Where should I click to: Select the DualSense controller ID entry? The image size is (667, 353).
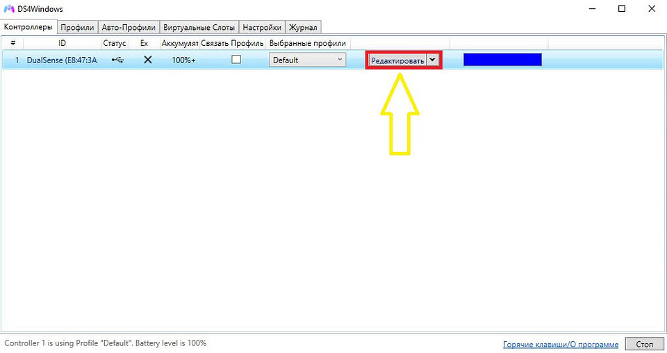(x=62, y=60)
